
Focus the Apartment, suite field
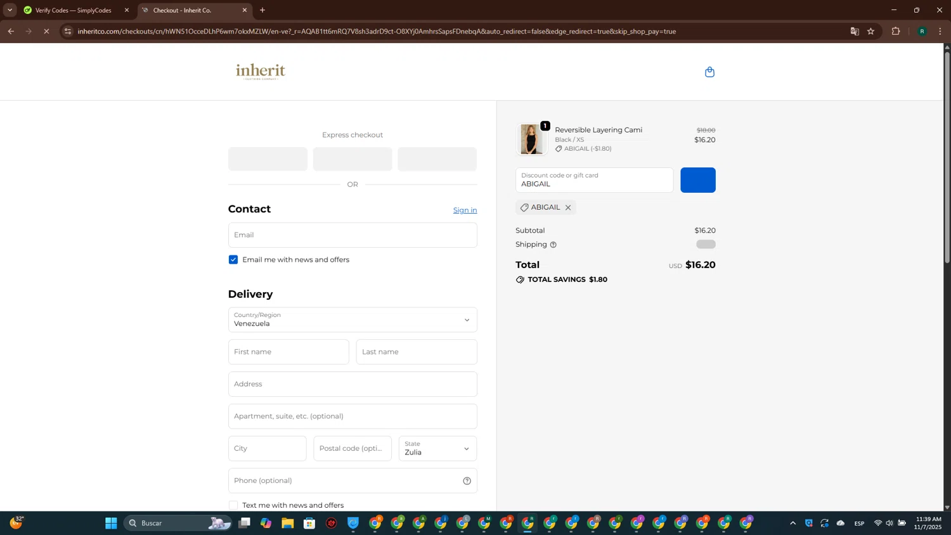click(x=353, y=416)
